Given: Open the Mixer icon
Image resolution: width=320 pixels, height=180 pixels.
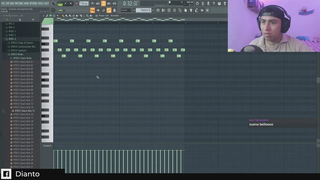Looking at the screenshot, I should pyautogui.click(x=174, y=10).
